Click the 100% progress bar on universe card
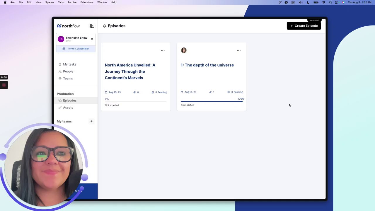The width and height of the screenshot is (375, 211). tap(212, 101)
